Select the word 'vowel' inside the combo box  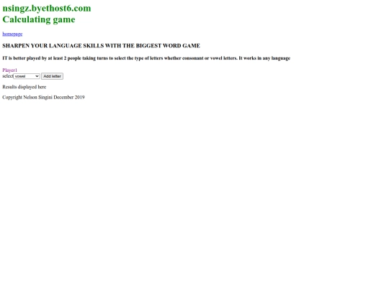coord(20,76)
